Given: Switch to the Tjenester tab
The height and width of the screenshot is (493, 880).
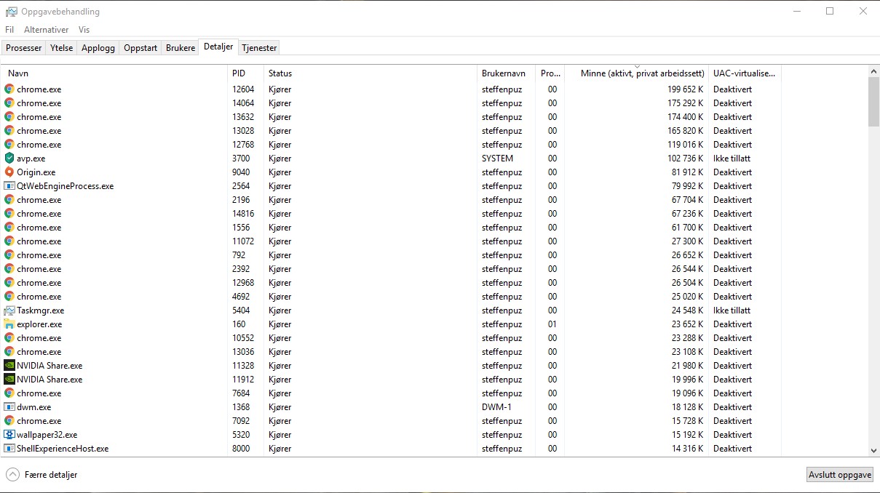Looking at the screenshot, I should [x=259, y=48].
